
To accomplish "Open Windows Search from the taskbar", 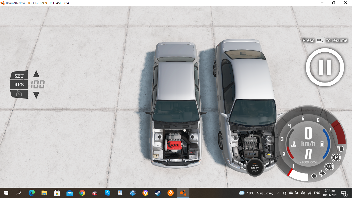I will click(19, 193).
